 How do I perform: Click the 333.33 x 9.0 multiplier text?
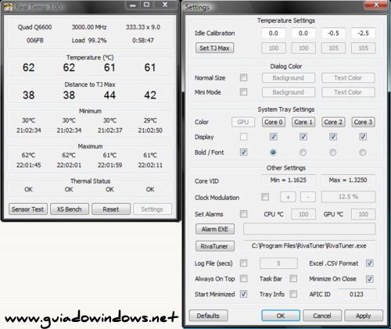point(143,27)
